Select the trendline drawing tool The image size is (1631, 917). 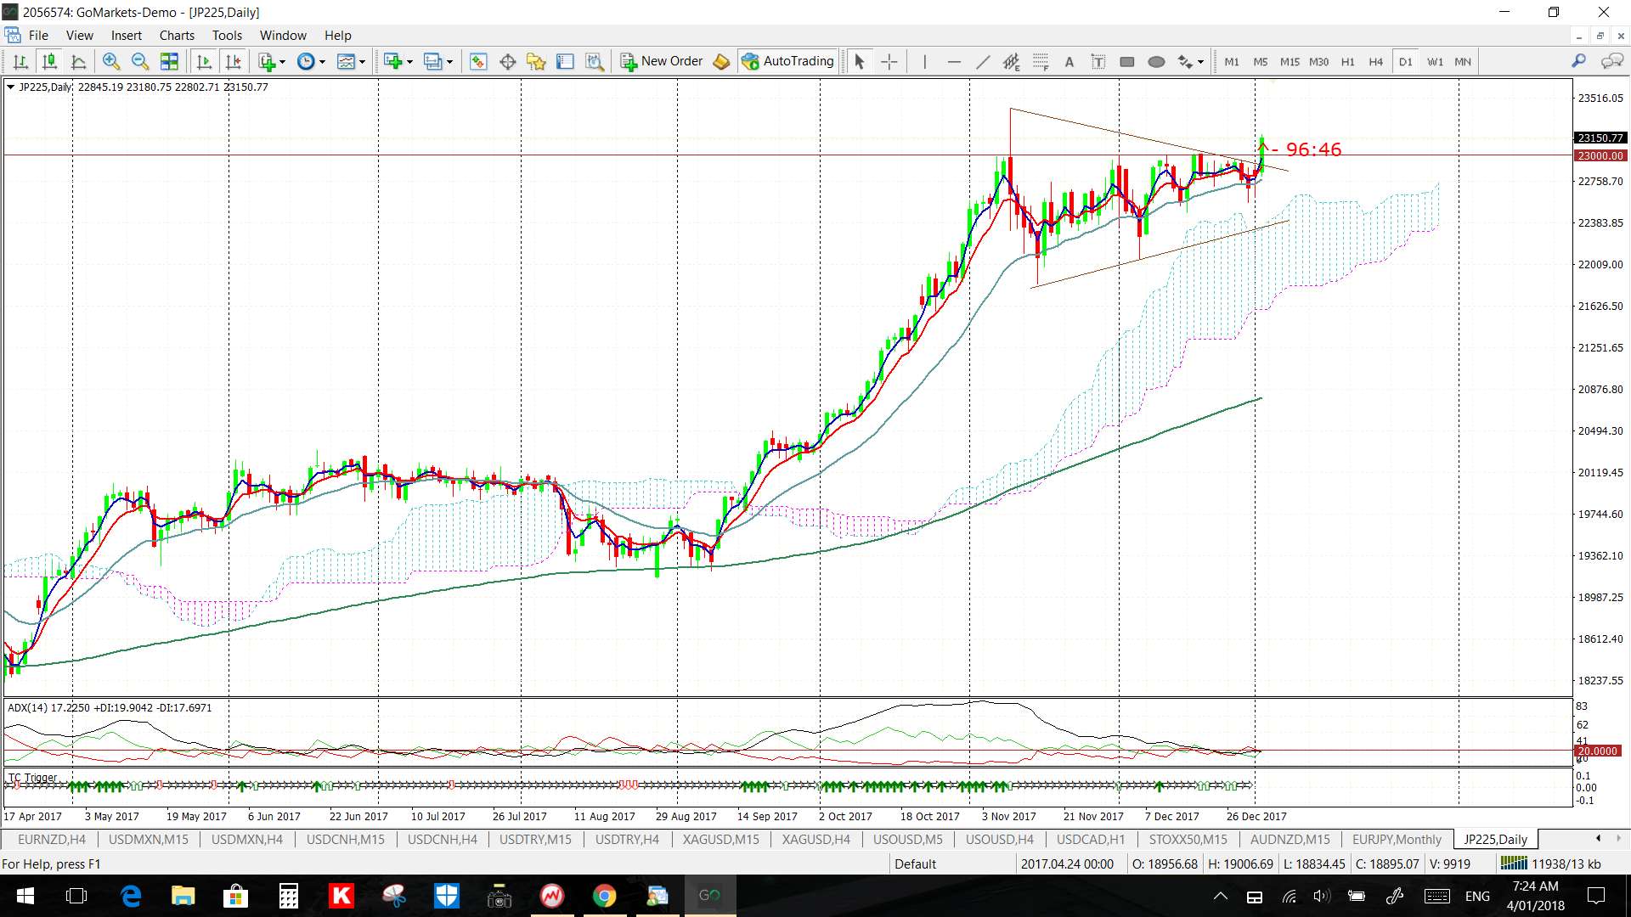983,61
